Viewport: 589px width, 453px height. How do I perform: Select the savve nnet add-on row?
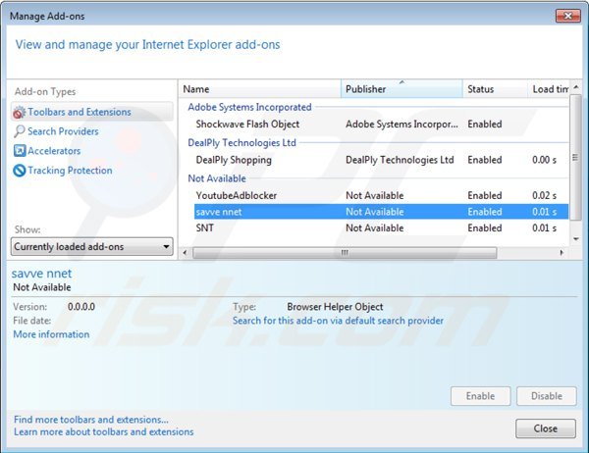tap(381, 212)
